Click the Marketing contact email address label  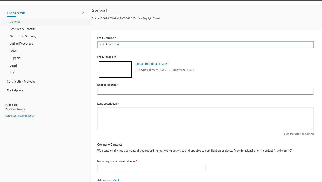pyautogui.click(x=116, y=161)
